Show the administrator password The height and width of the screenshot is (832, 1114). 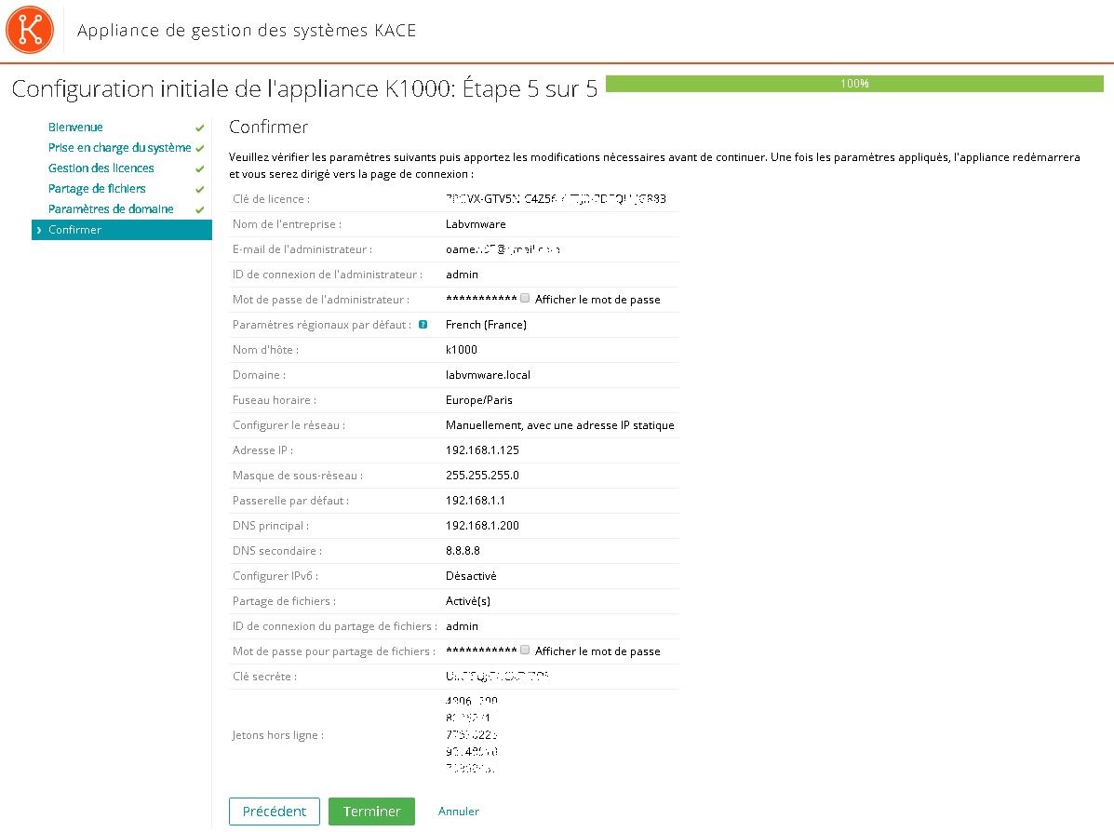pos(525,299)
